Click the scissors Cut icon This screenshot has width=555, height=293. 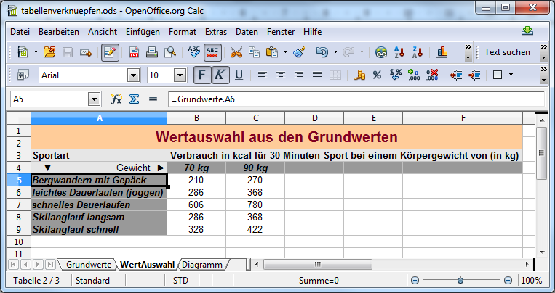236,52
